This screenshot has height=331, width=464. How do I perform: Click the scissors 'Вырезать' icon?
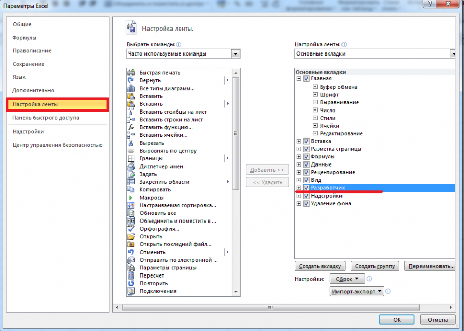pyautogui.click(x=131, y=143)
